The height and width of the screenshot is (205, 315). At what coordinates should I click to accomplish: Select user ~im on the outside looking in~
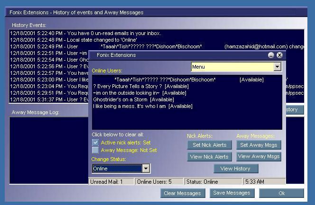(x=187, y=93)
